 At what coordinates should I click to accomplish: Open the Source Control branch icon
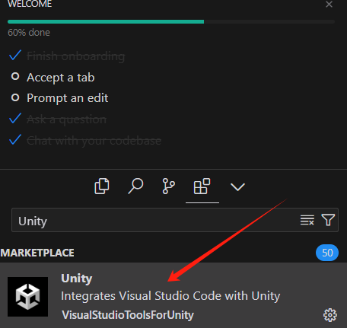[168, 186]
